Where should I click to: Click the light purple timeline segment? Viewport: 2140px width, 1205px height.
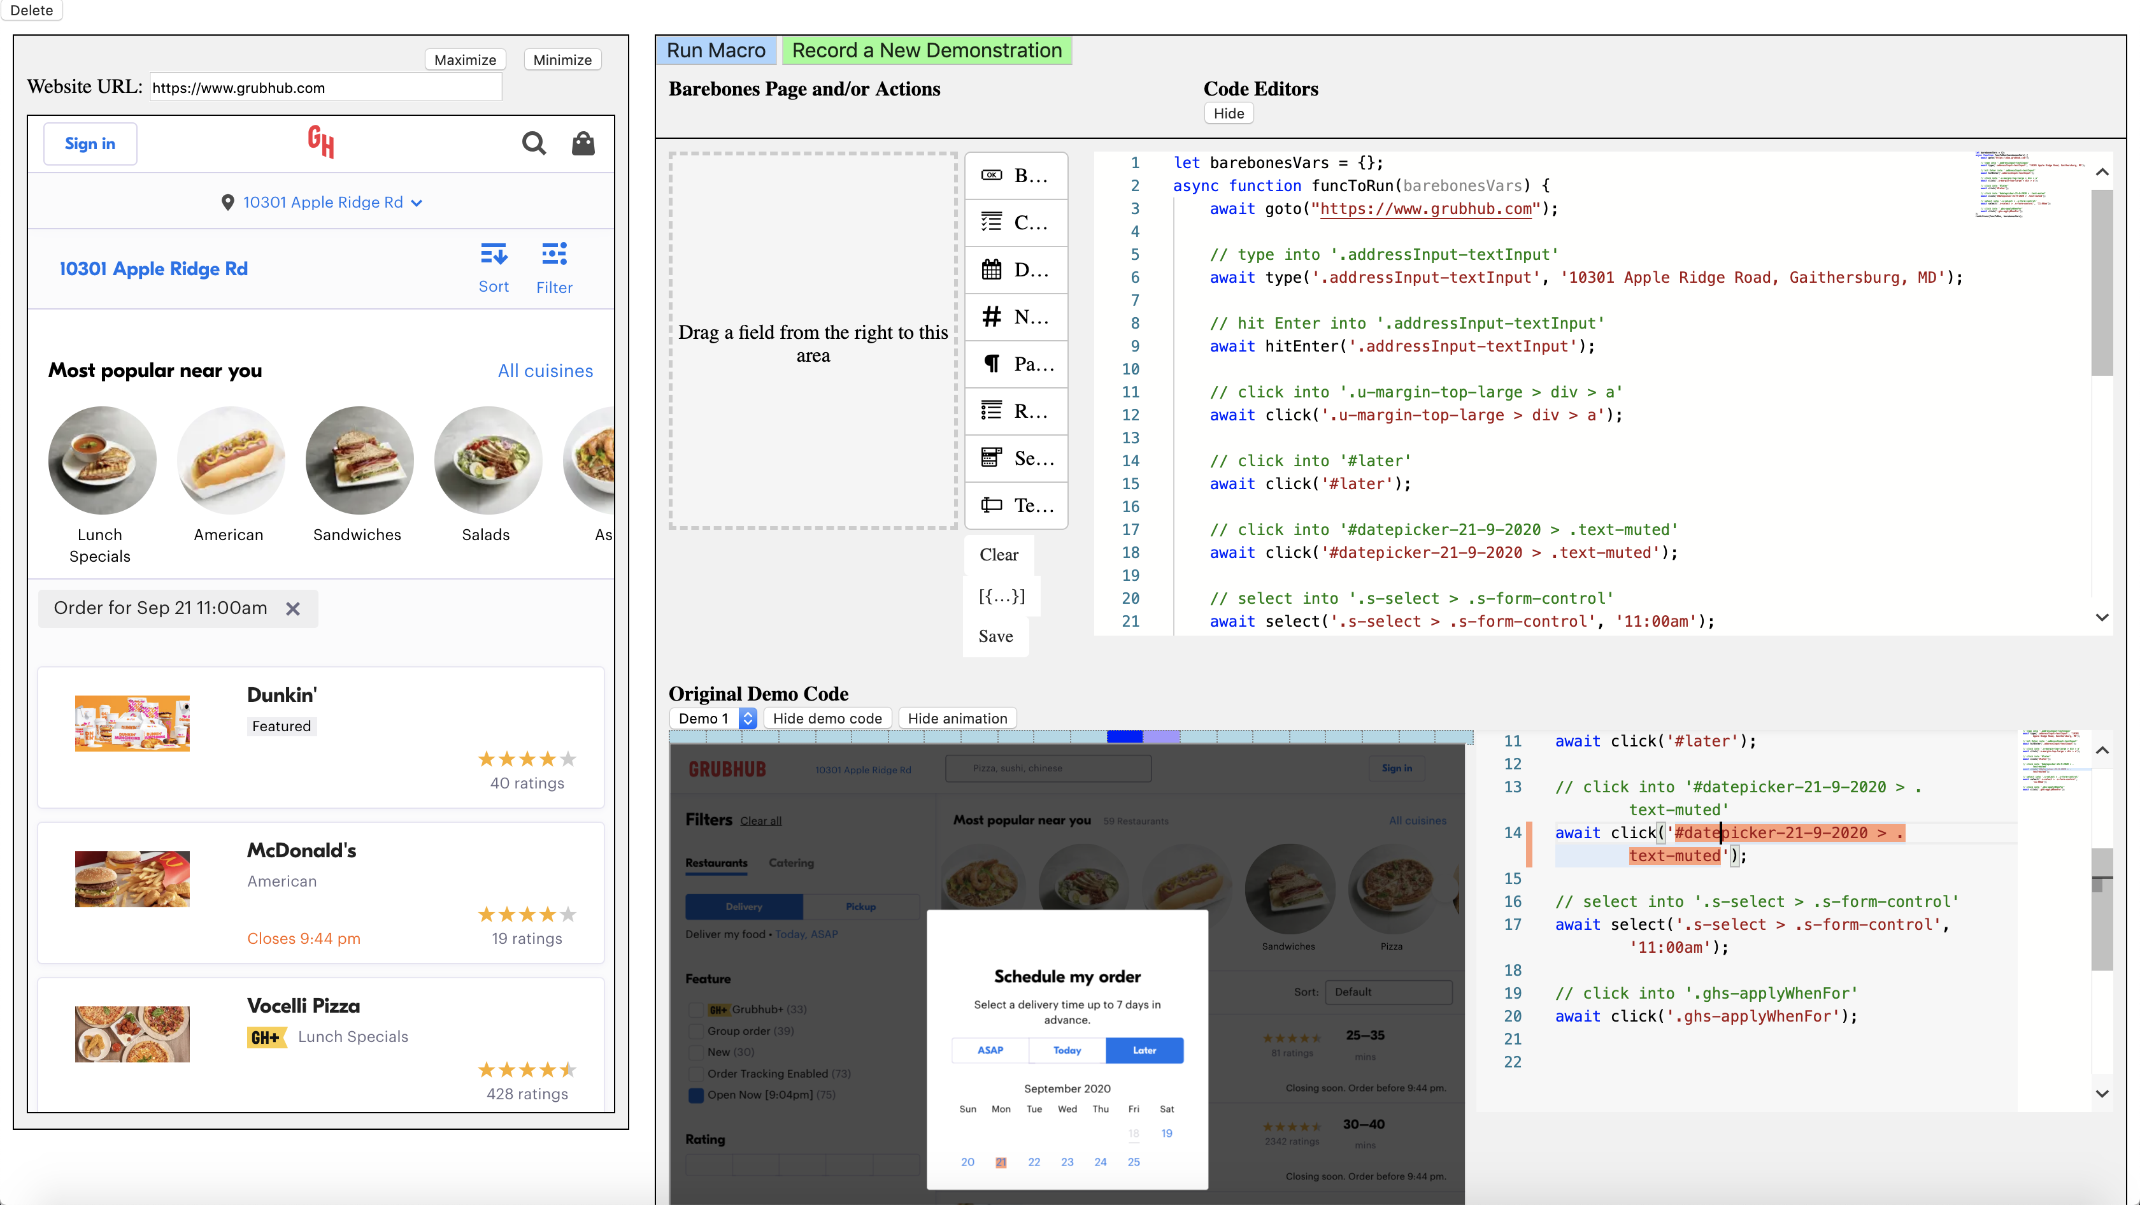1161,737
